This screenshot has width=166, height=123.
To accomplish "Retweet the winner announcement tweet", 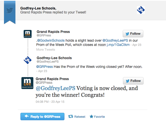I will tap(77, 117).
